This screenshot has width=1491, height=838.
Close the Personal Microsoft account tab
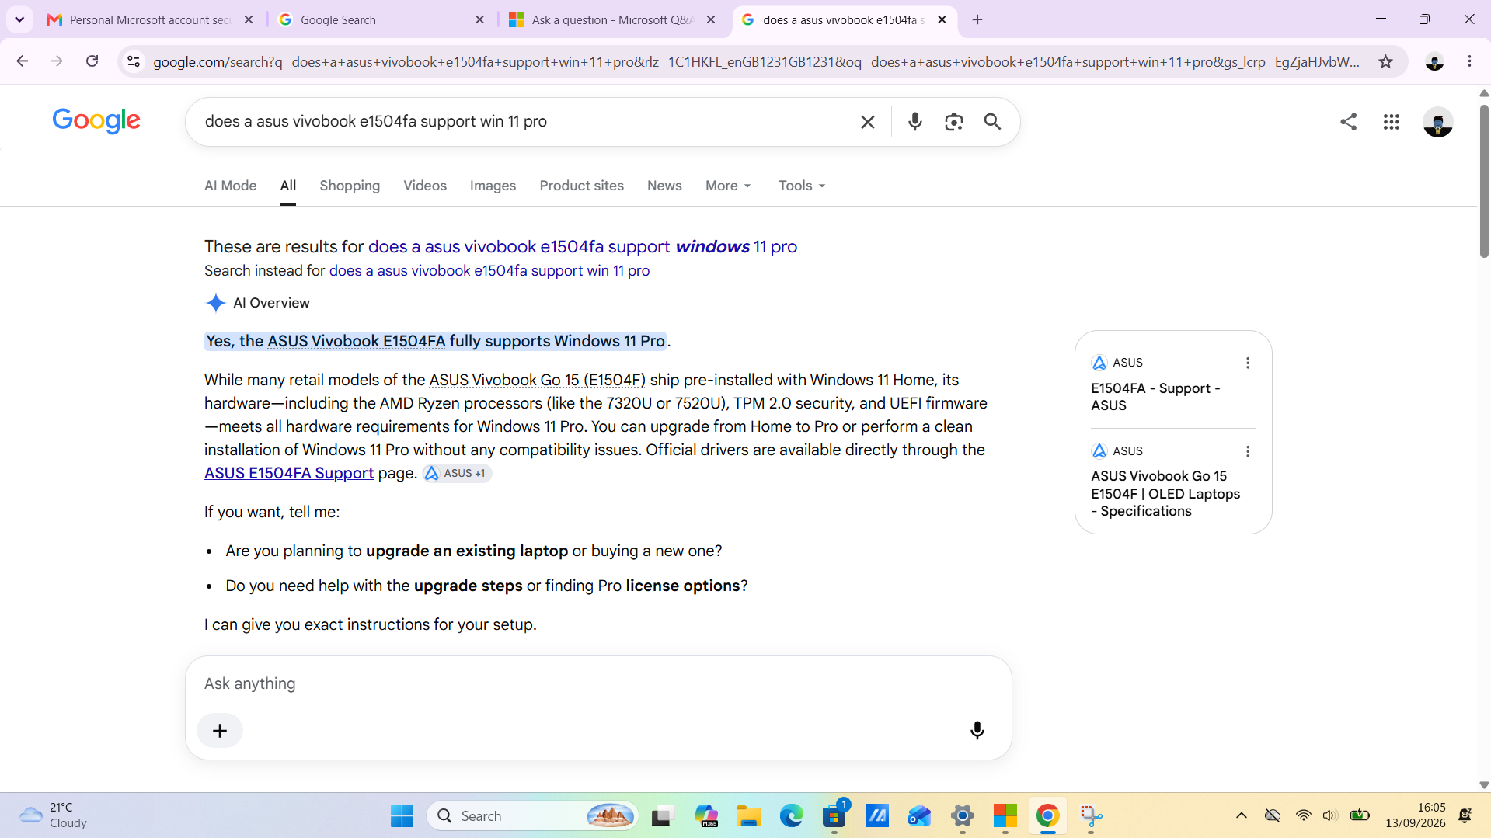point(249,19)
